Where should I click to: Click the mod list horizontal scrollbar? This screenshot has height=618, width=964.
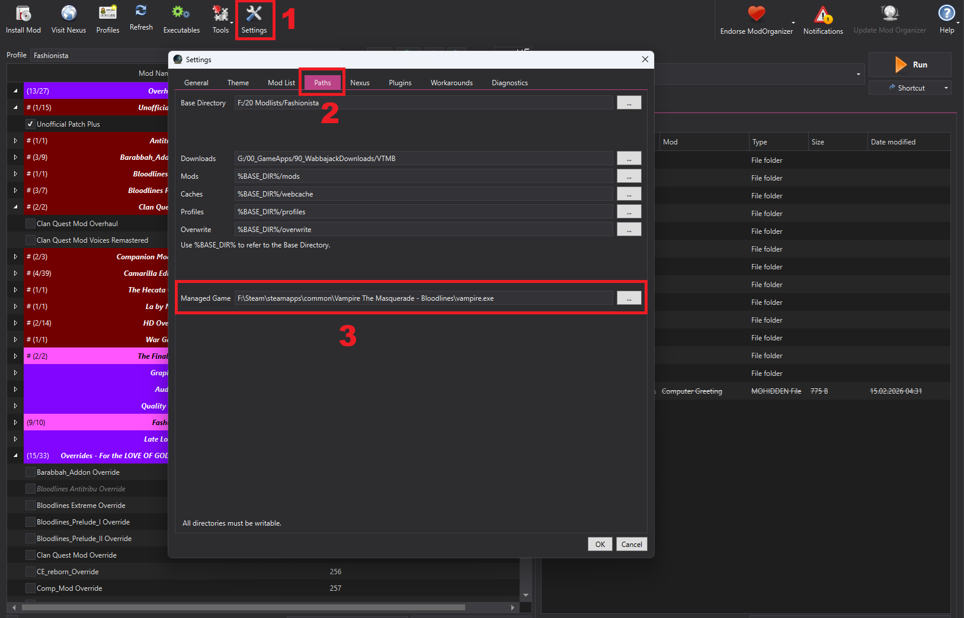(x=243, y=607)
